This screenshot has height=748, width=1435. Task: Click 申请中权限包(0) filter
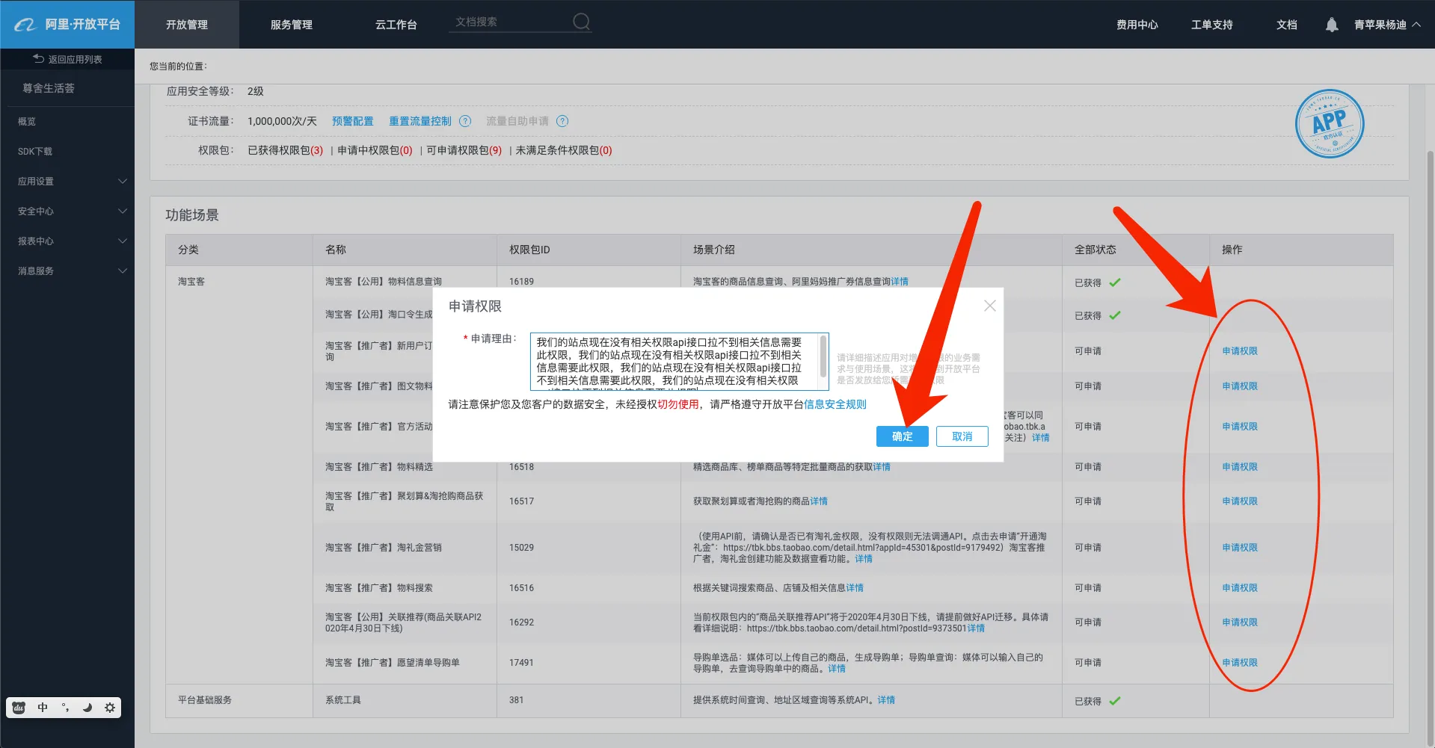tap(375, 150)
